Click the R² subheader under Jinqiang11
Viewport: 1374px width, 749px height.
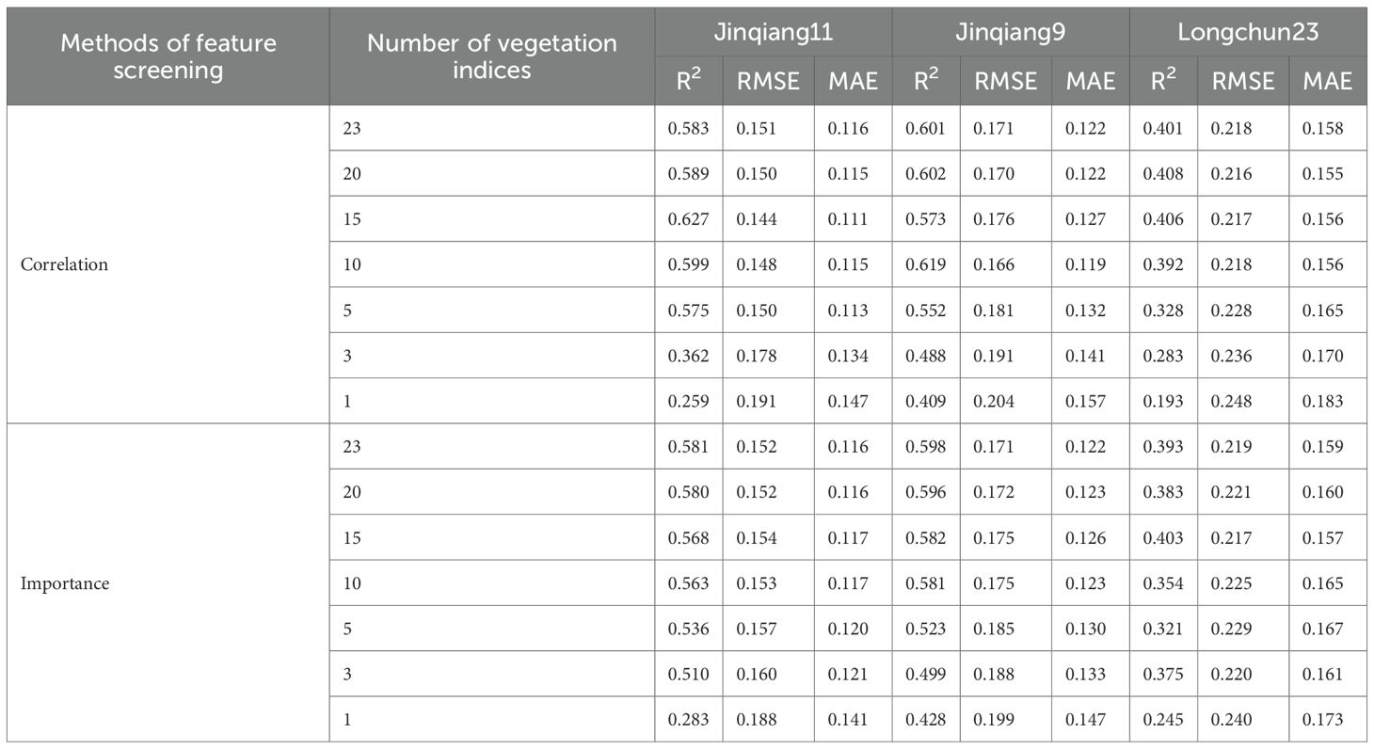pyautogui.click(x=688, y=81)
